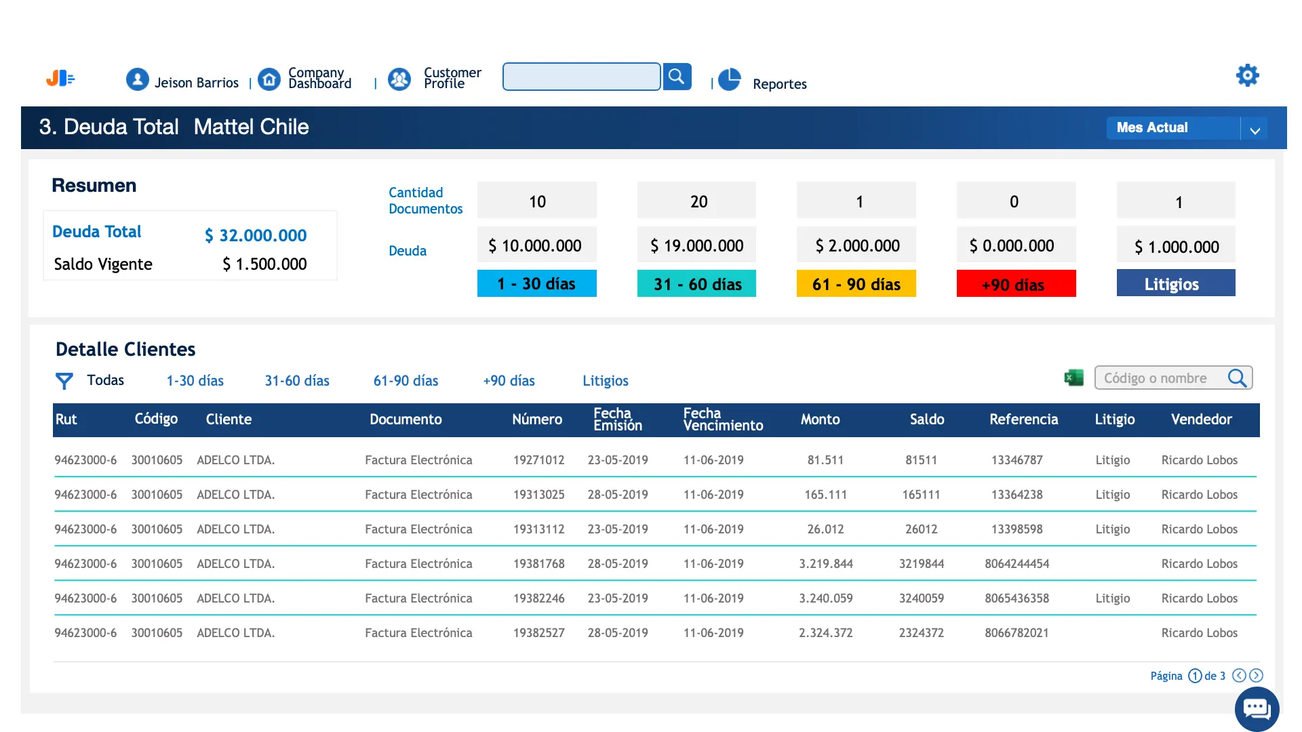The width and height of the screenshot is (1302, 732).
Task: Click the Reportes pie chart icon
Action: 730,80
